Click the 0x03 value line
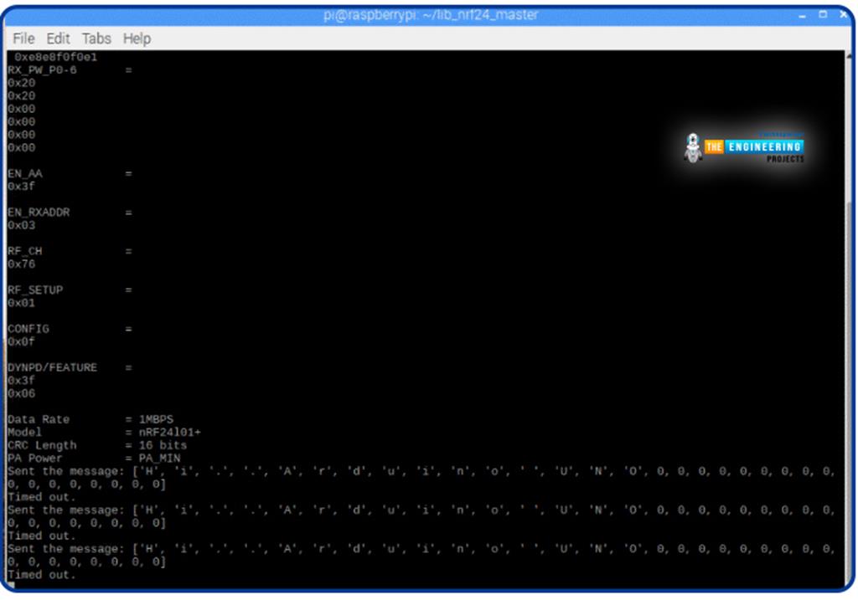This screenshot has width=858, height=600. [x=21, y=225]
